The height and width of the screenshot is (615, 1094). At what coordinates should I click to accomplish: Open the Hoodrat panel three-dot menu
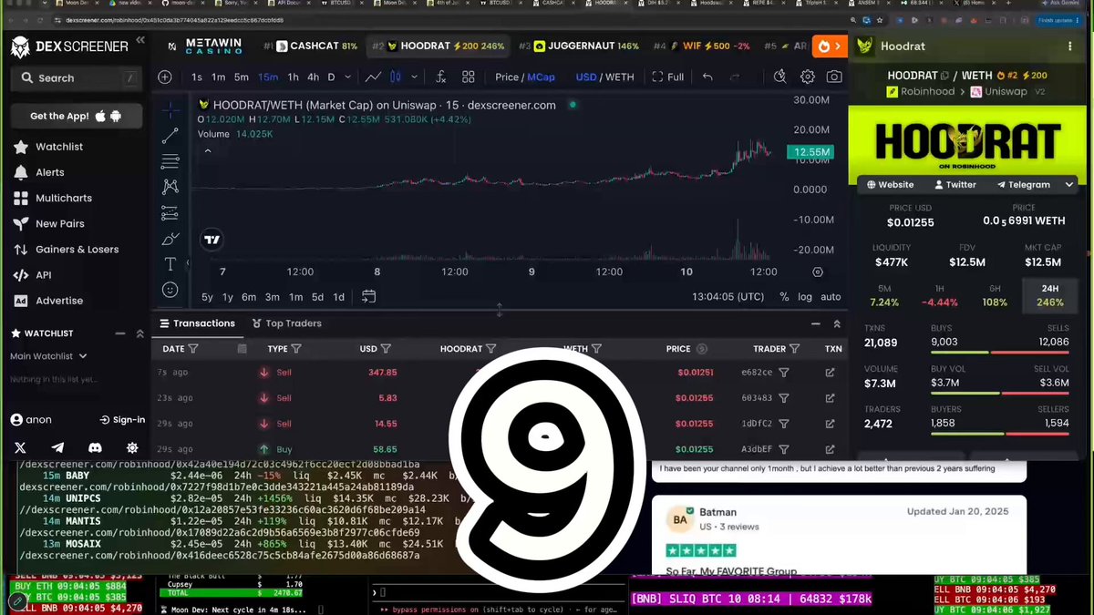click(x=1070, y=46)
